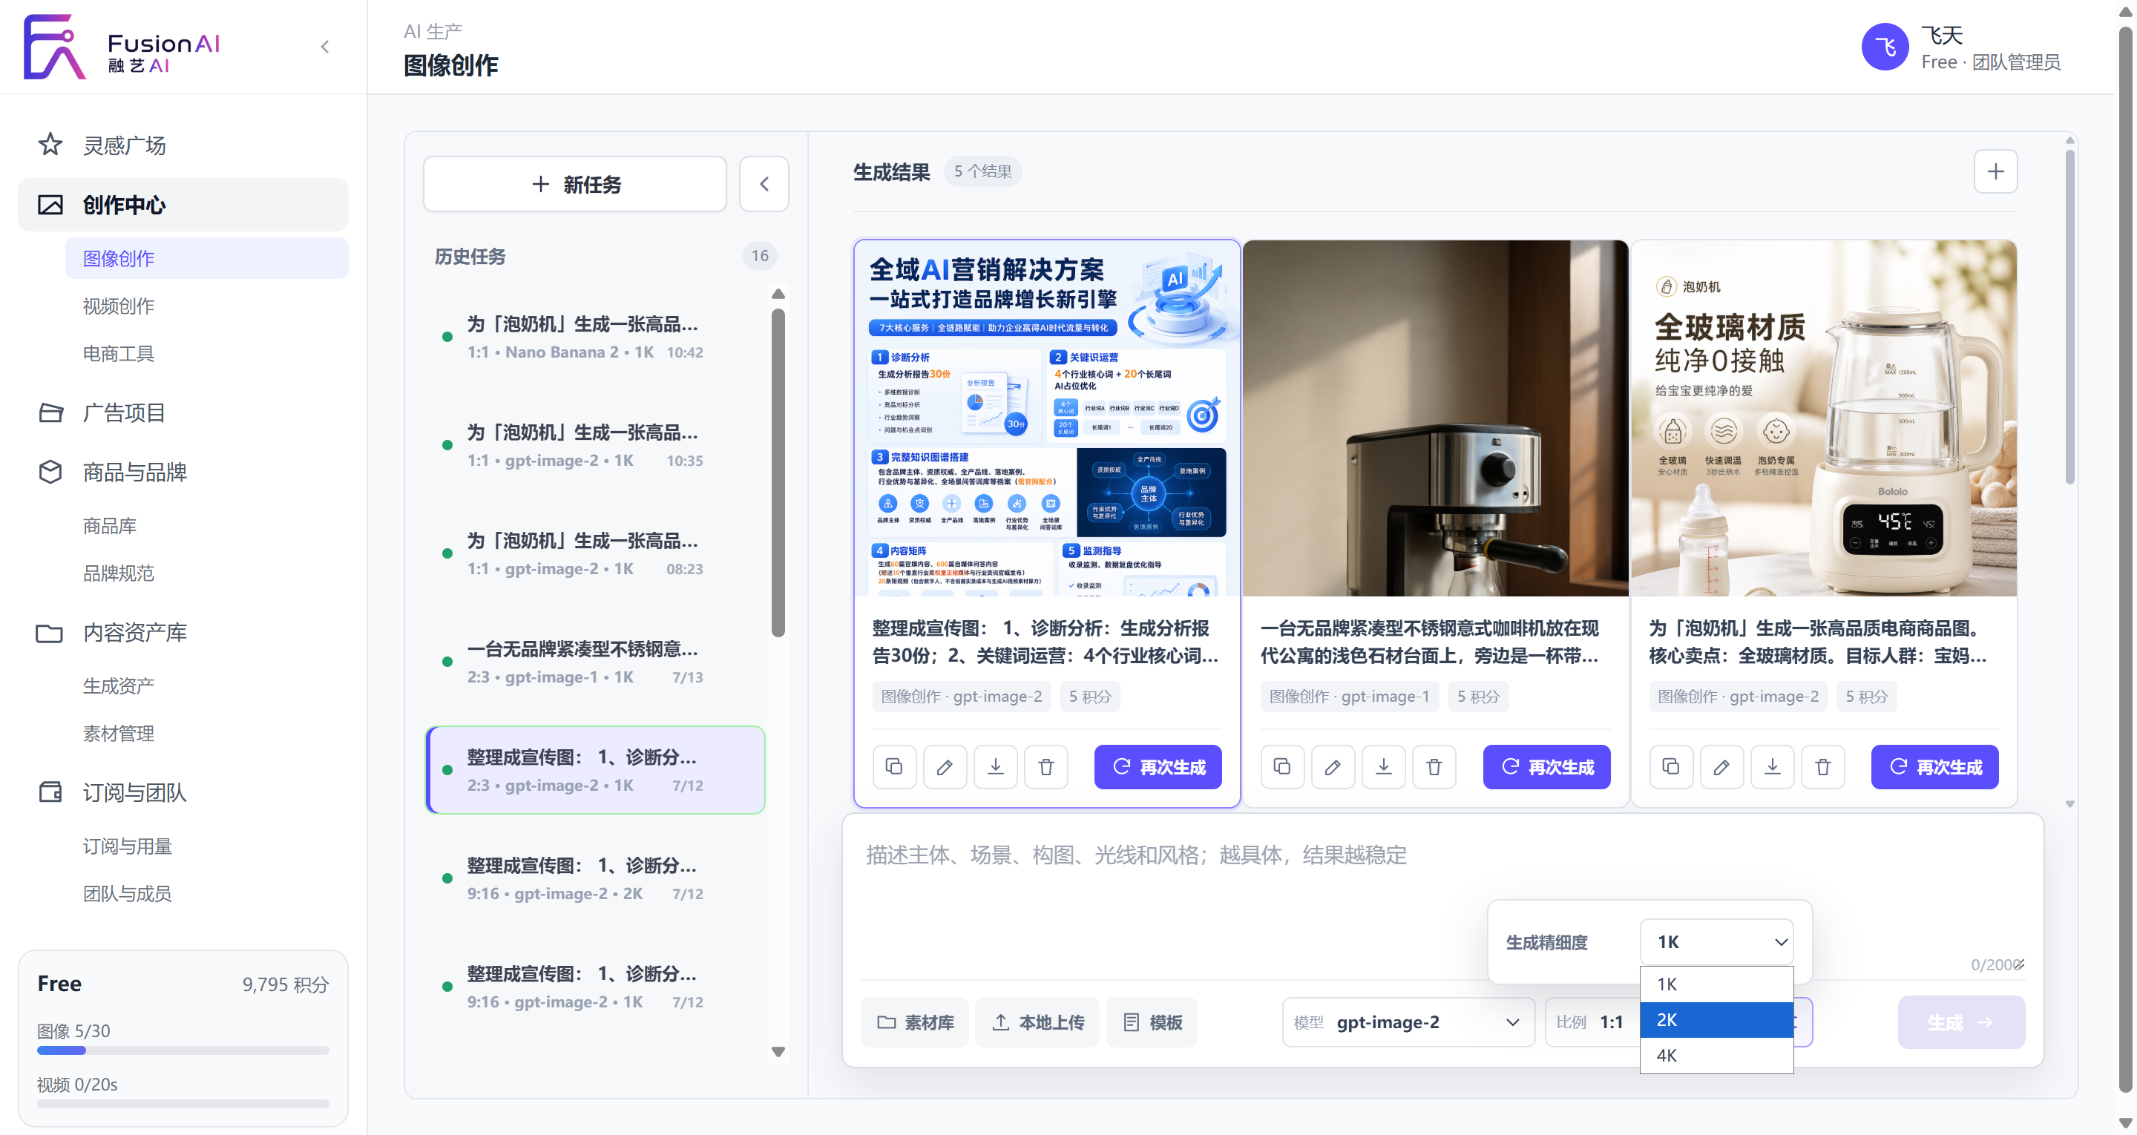Open the 全域AI营销解决方案 result image
The image size is (2137, 1135).
click(1046, 419)
